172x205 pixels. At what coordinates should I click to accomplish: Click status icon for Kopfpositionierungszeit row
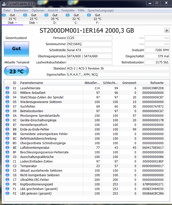click(7, 184)
